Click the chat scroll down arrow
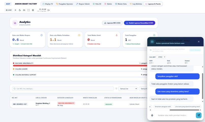This screenshot has width=205, height=122. [x=202, y=101]
